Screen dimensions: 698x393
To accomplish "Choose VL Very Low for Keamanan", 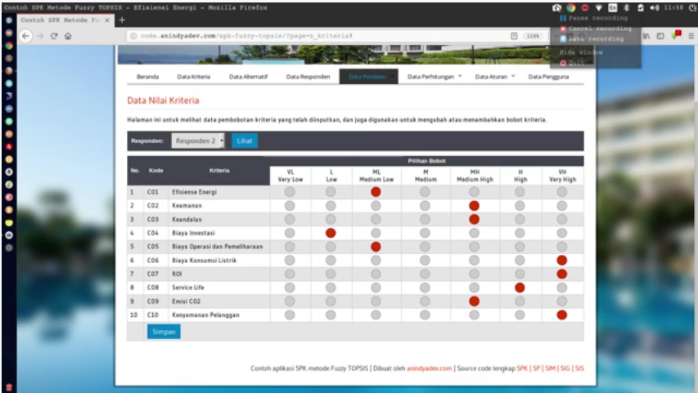I will click(290, 206).
